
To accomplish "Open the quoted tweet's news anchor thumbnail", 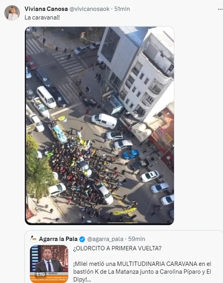I will pos(49,264).
